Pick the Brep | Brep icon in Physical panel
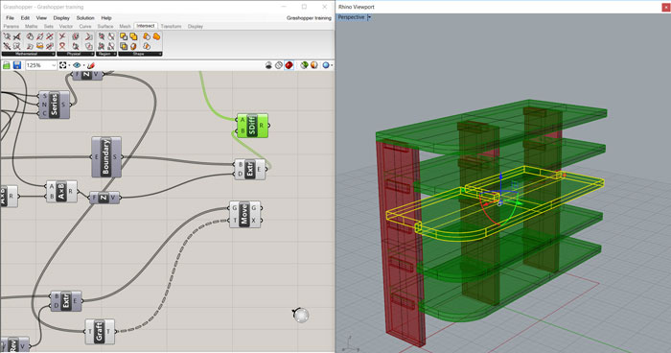This screenshot has width=671, height=353. [76, 36]
